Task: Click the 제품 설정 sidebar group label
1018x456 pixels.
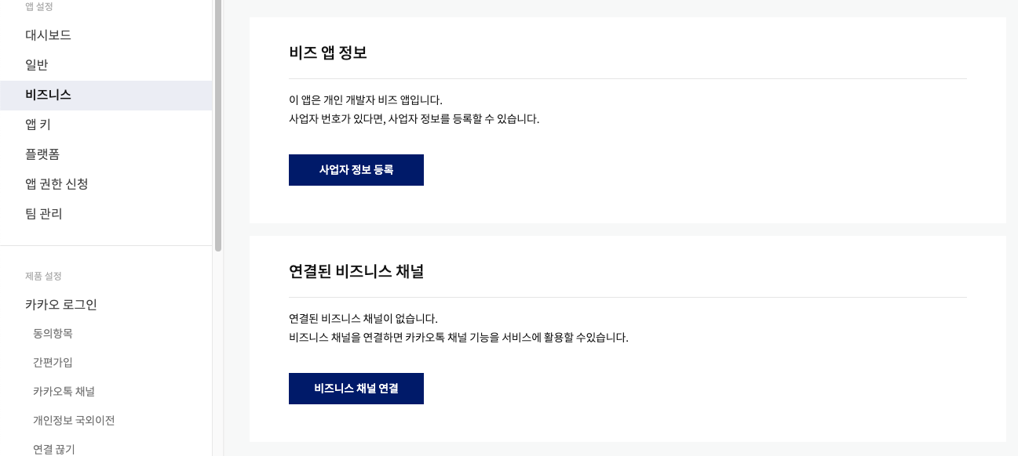Action: tap(43, 276)
